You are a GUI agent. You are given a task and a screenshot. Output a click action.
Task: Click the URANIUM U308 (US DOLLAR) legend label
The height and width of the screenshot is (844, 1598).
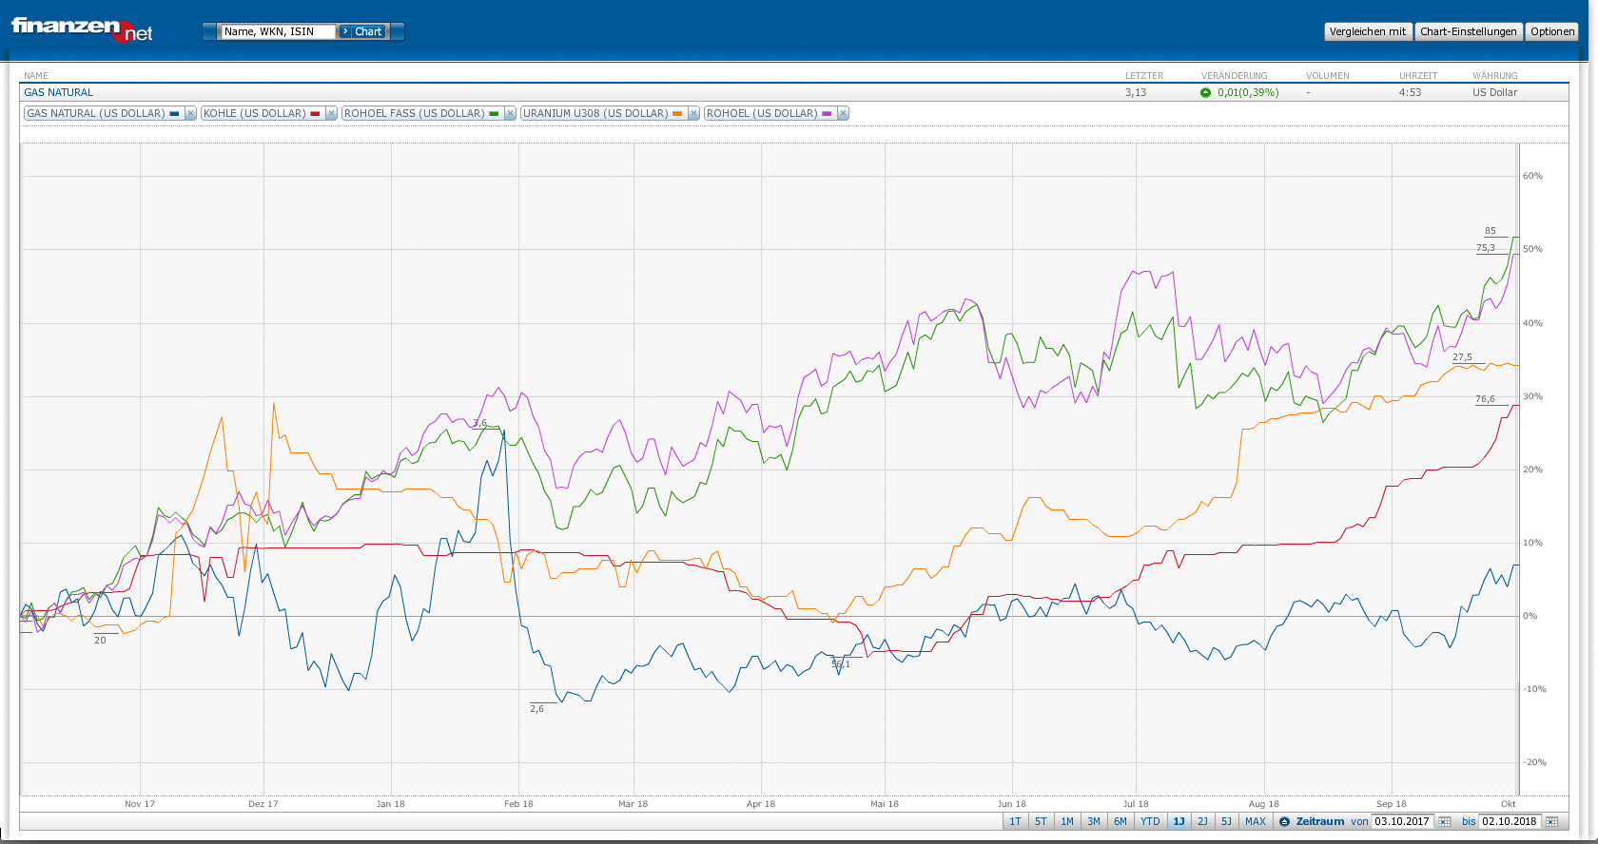[x=595, y=113]
